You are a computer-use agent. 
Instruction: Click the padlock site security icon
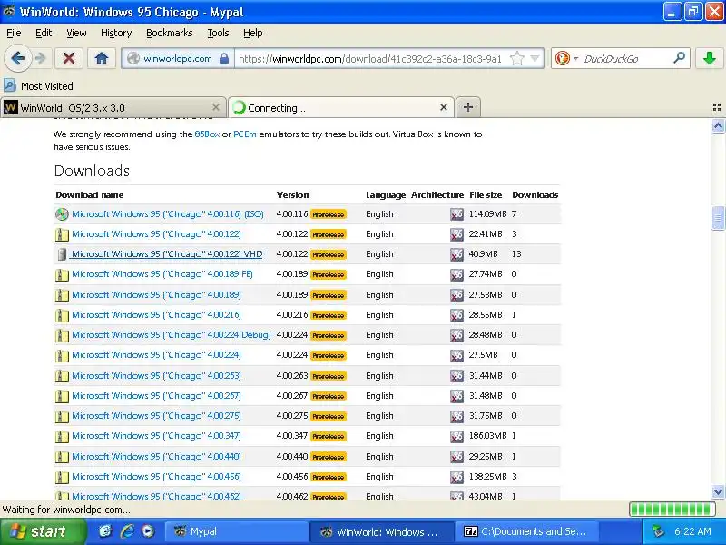point(224,58)
